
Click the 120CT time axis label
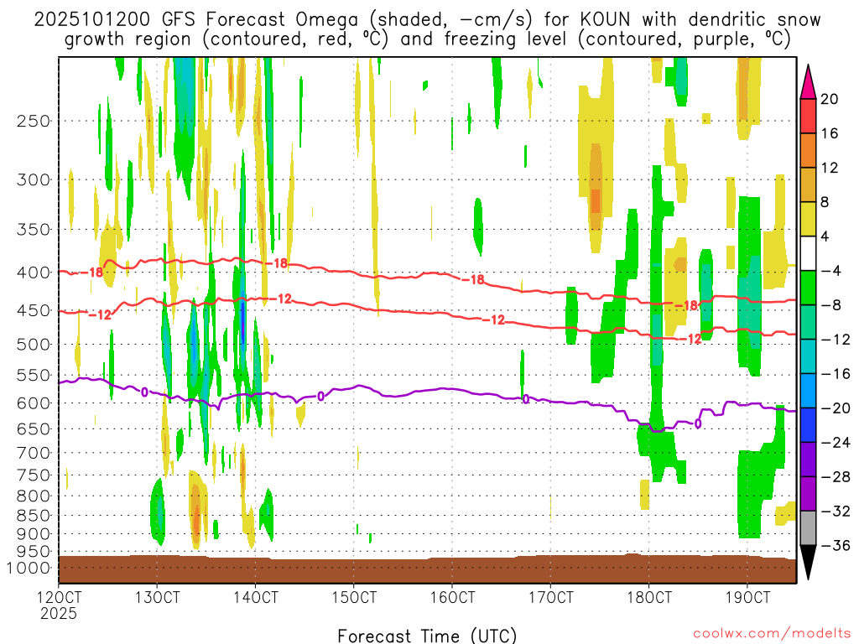59,597
